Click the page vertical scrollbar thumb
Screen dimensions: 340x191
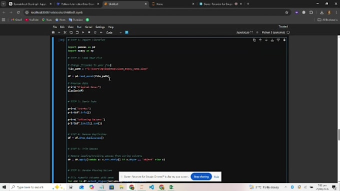point(338,135)
